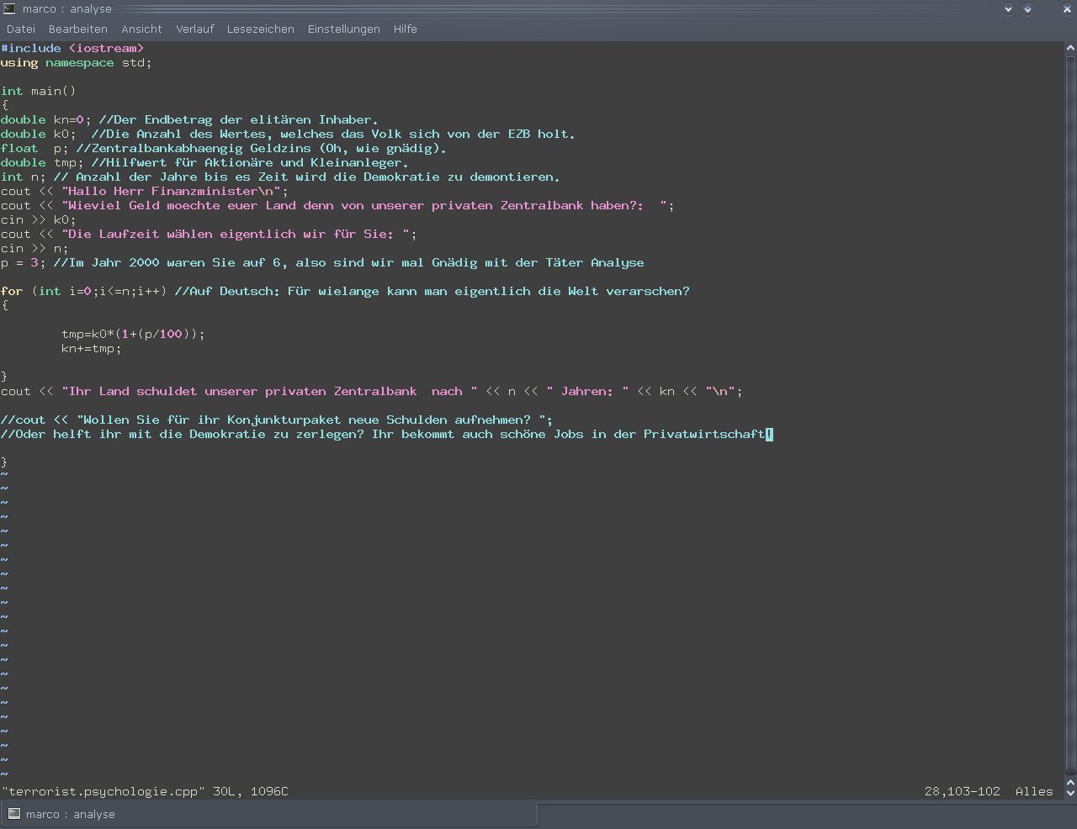Click the commented-out '//cout << "Wollen Sie' line
This screenshot has height=829, width=1077.
click(x=277, y=420)
